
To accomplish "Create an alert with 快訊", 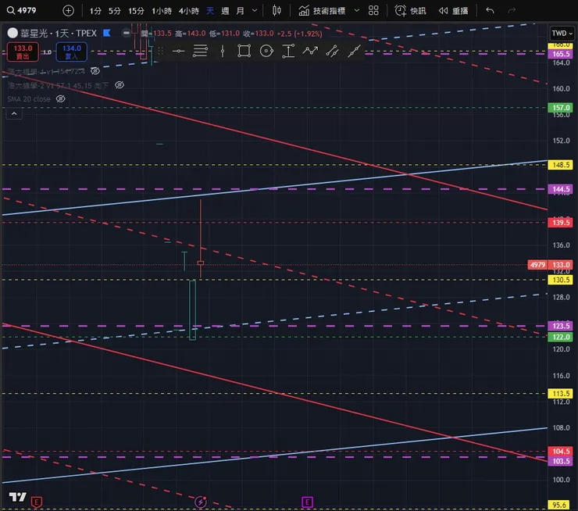I will [410, 11].
